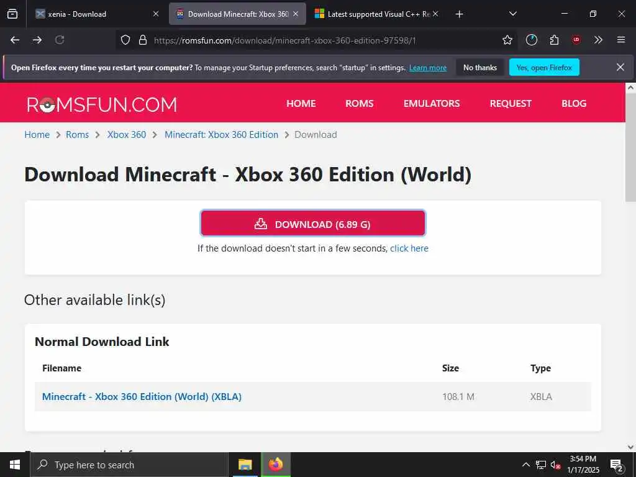Viewport: 636px width, 477px height.
Task: Click the ROMSFUN.COM logo
Action: coord(102,104)
